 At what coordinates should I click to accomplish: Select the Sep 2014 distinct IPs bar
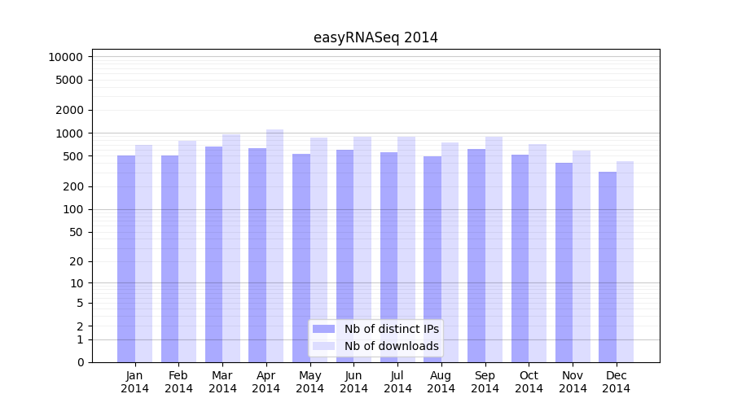click(x=476, y=256)
